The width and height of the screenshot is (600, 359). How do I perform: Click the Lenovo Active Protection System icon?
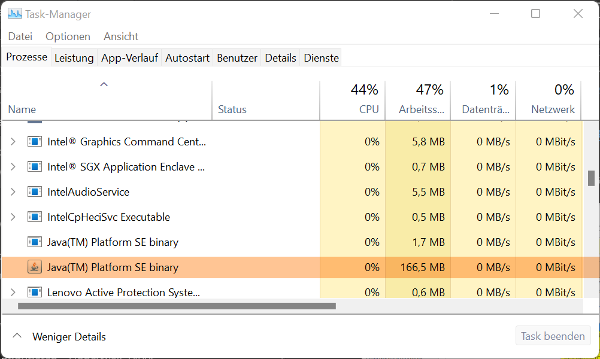click(x=35, y=293)
